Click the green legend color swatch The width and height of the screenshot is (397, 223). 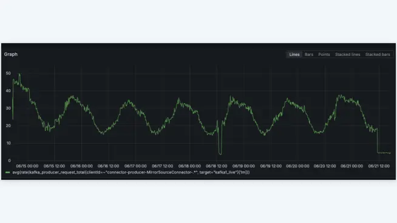[x=8, y=173]
